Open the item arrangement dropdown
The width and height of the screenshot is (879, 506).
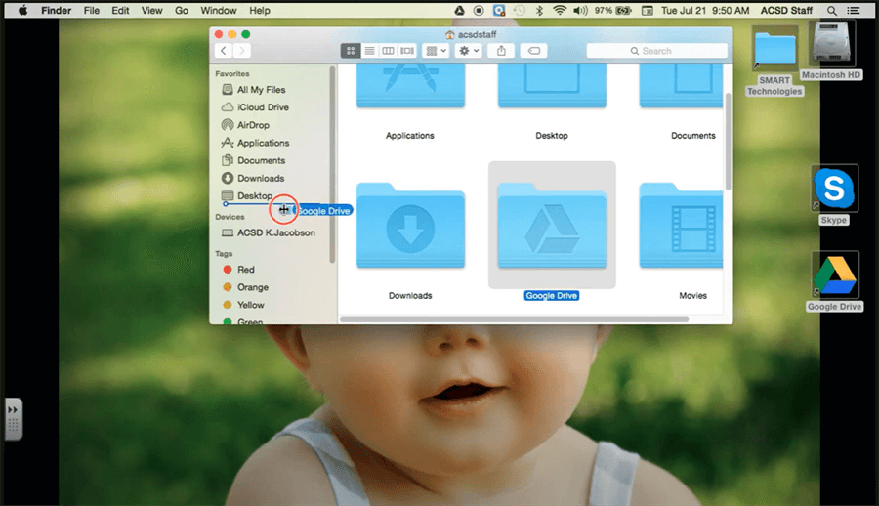click(436, 50)
